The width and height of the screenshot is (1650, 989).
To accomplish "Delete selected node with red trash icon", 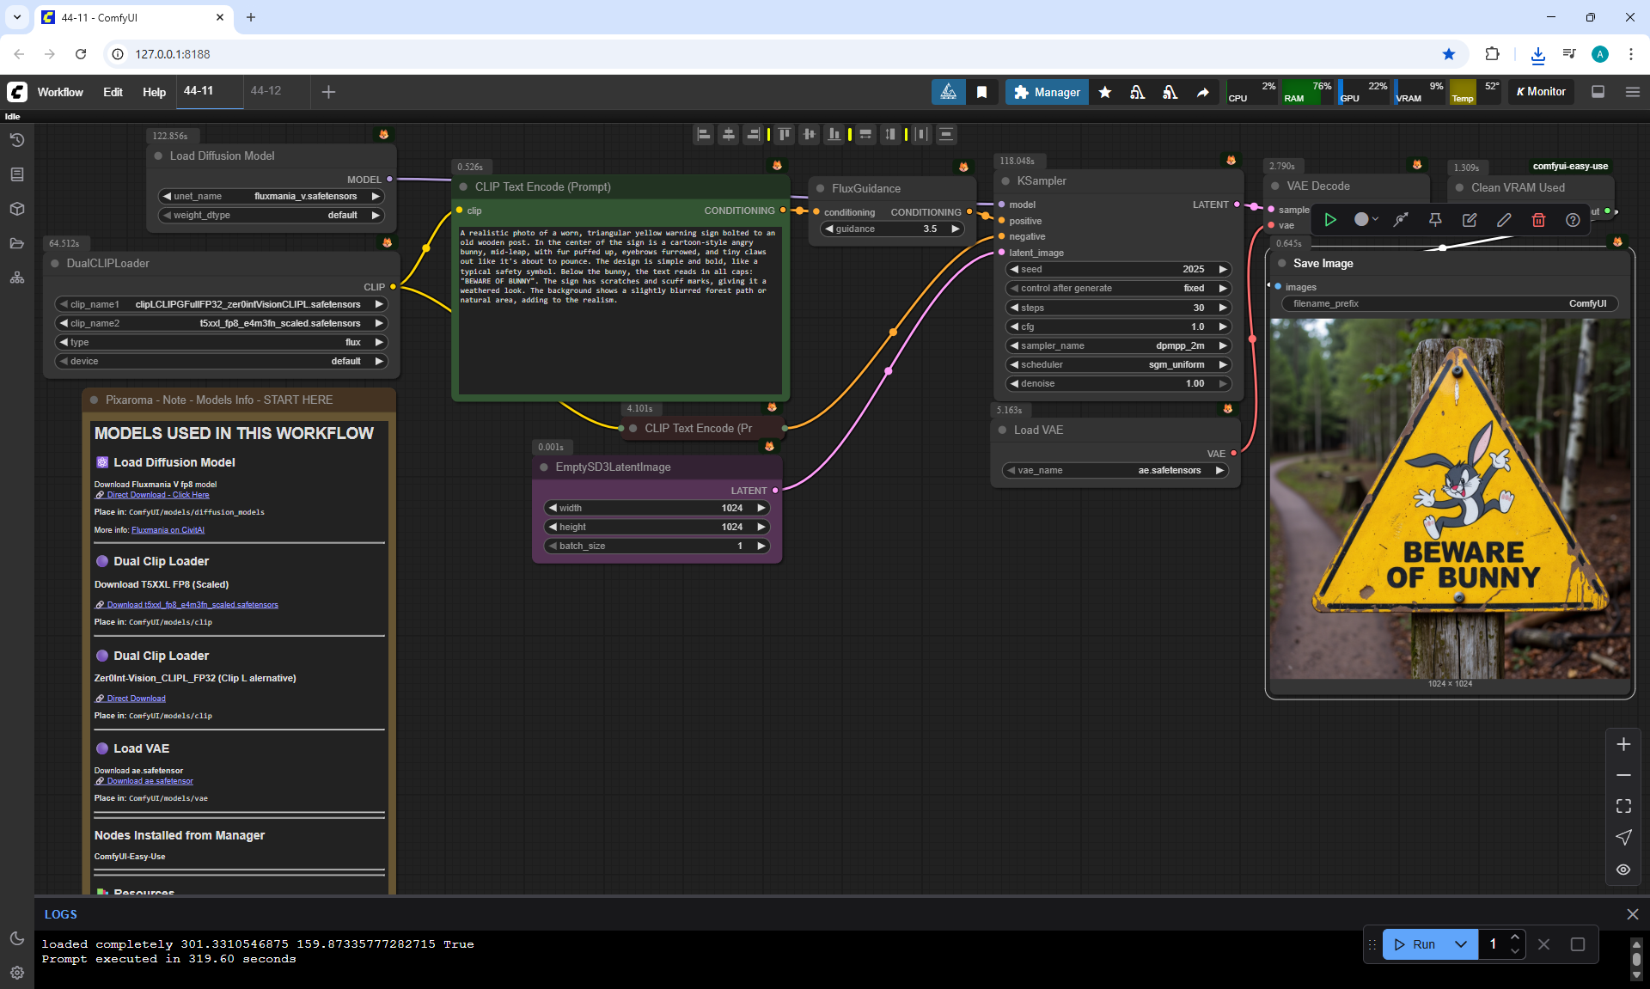I will pyautogui.click(x=1538, y=220).
